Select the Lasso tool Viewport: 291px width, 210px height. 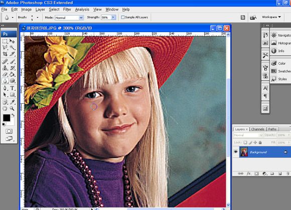point(5,48)
